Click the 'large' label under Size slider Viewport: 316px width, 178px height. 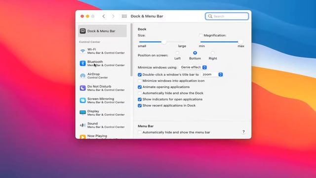pyautogui.click(x=182, y=46)
